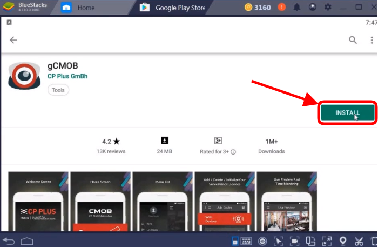Open the Home Screen screenshot
Screen dimensions: 378x247
[100, 202]
